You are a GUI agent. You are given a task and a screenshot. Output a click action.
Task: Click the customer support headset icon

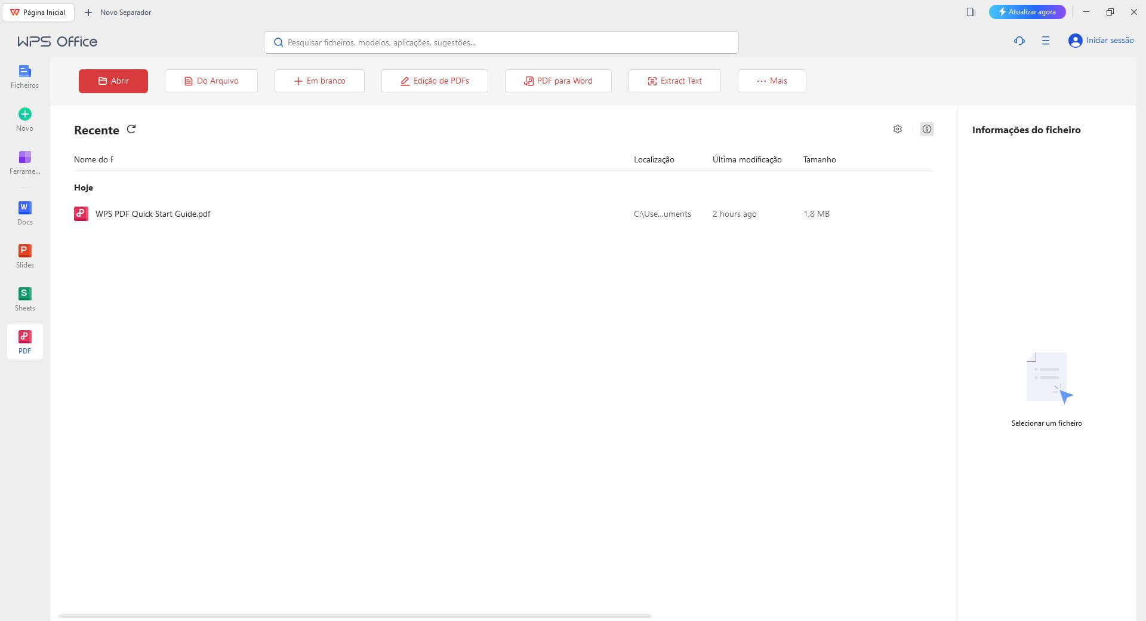pos(1019,41)
